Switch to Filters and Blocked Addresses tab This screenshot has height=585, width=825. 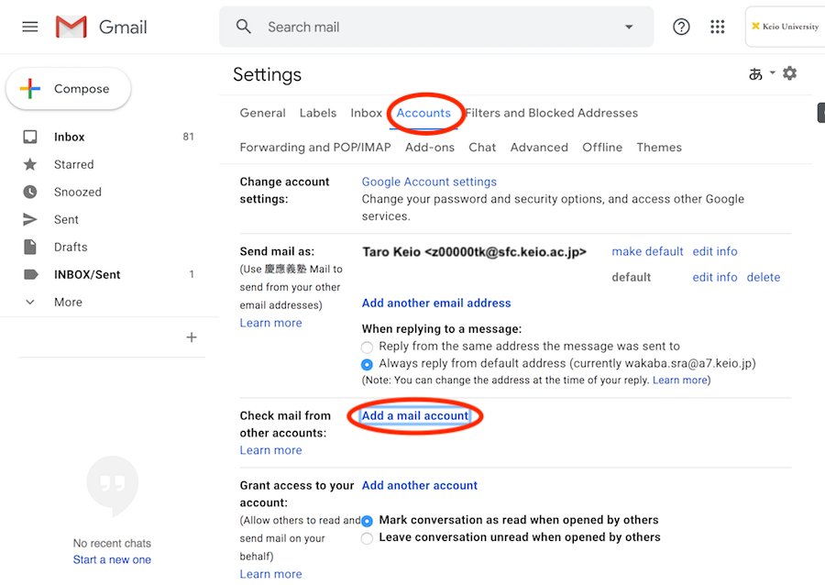552,113
